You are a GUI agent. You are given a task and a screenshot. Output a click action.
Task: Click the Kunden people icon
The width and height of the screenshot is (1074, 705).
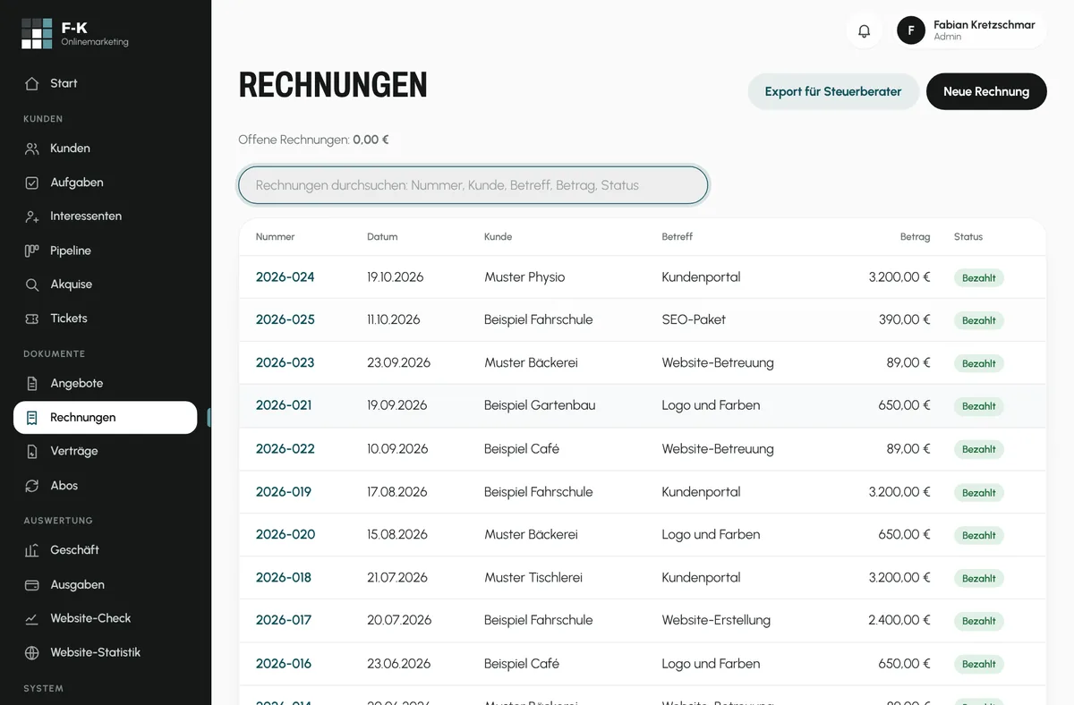32,149
